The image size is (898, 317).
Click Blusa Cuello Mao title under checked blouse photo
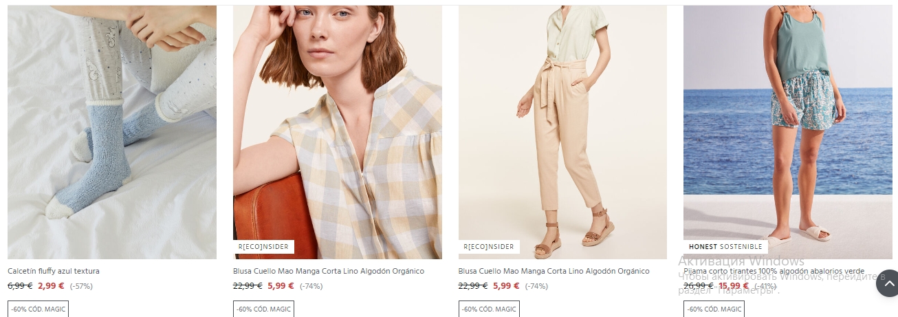(329, 271)
